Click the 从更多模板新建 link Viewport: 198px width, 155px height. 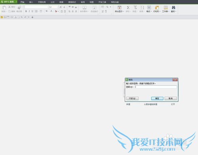point(150,104)
